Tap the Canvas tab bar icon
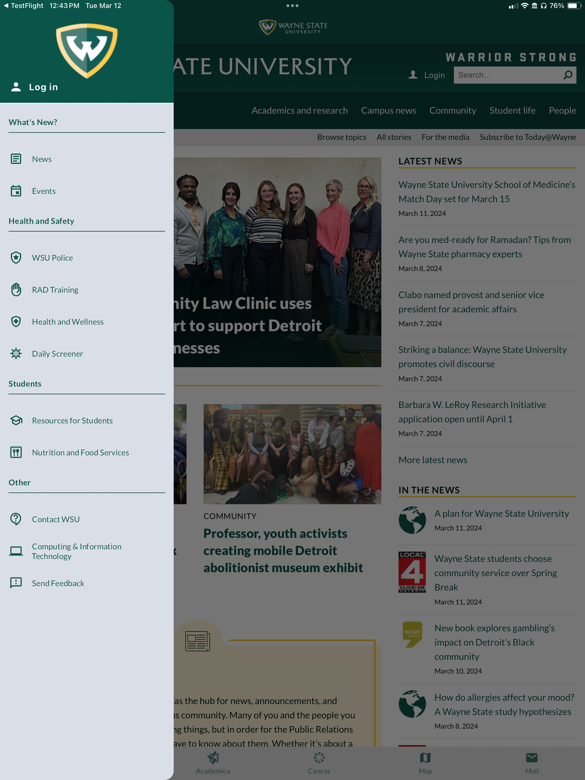 [319, 757]
